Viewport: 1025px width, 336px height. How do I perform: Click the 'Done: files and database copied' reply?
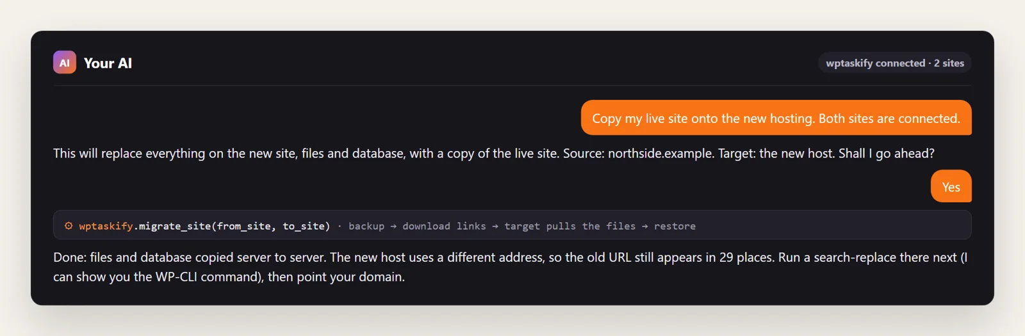click(x=511, y=267)
